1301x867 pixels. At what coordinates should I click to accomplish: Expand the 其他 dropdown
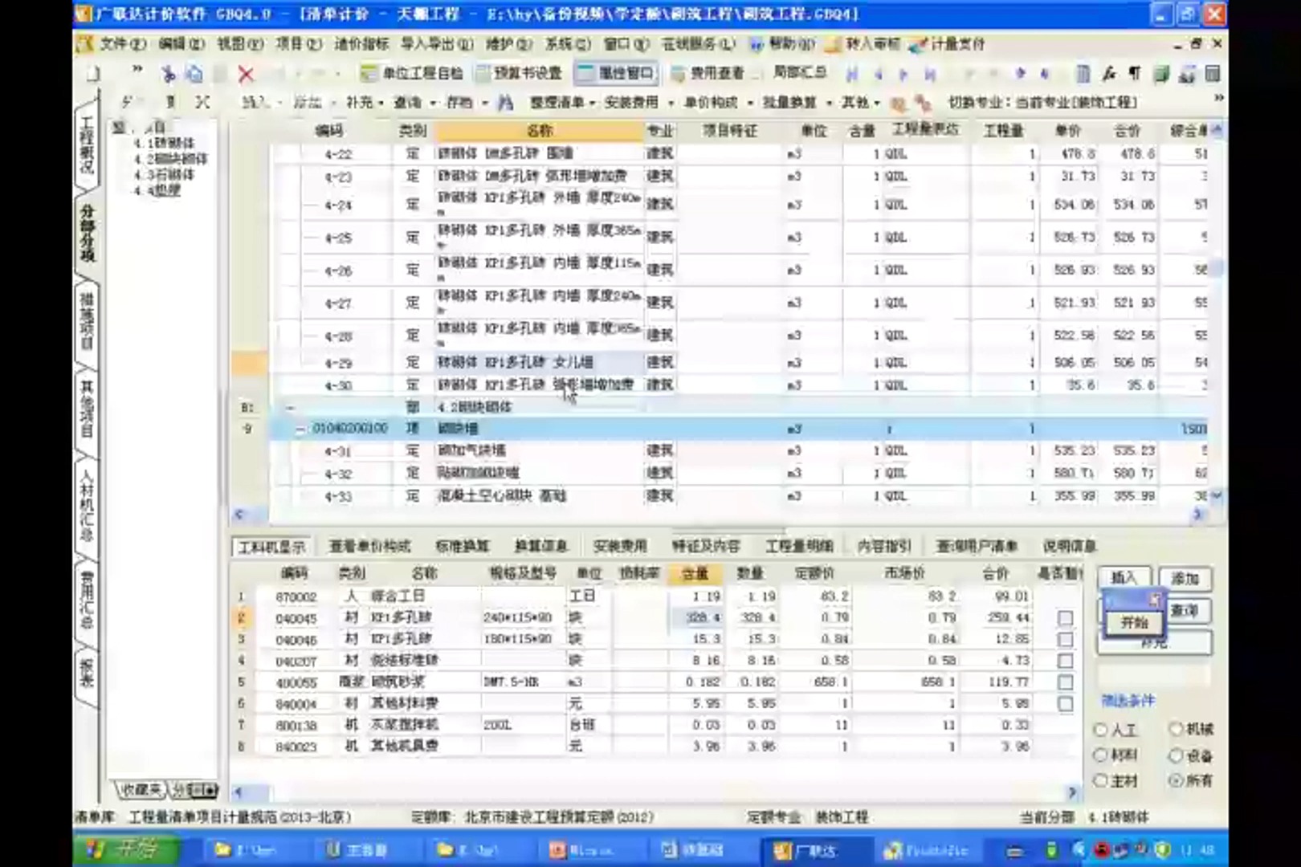tap(876, 103)
